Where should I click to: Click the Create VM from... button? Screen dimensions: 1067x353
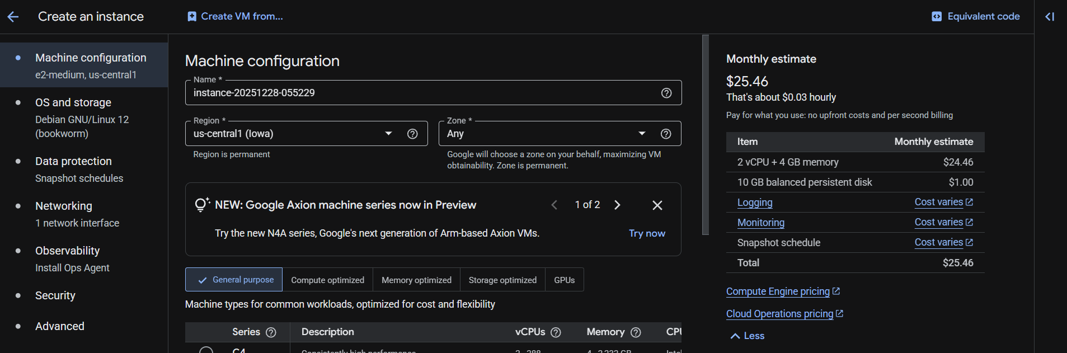coord(236,16)
